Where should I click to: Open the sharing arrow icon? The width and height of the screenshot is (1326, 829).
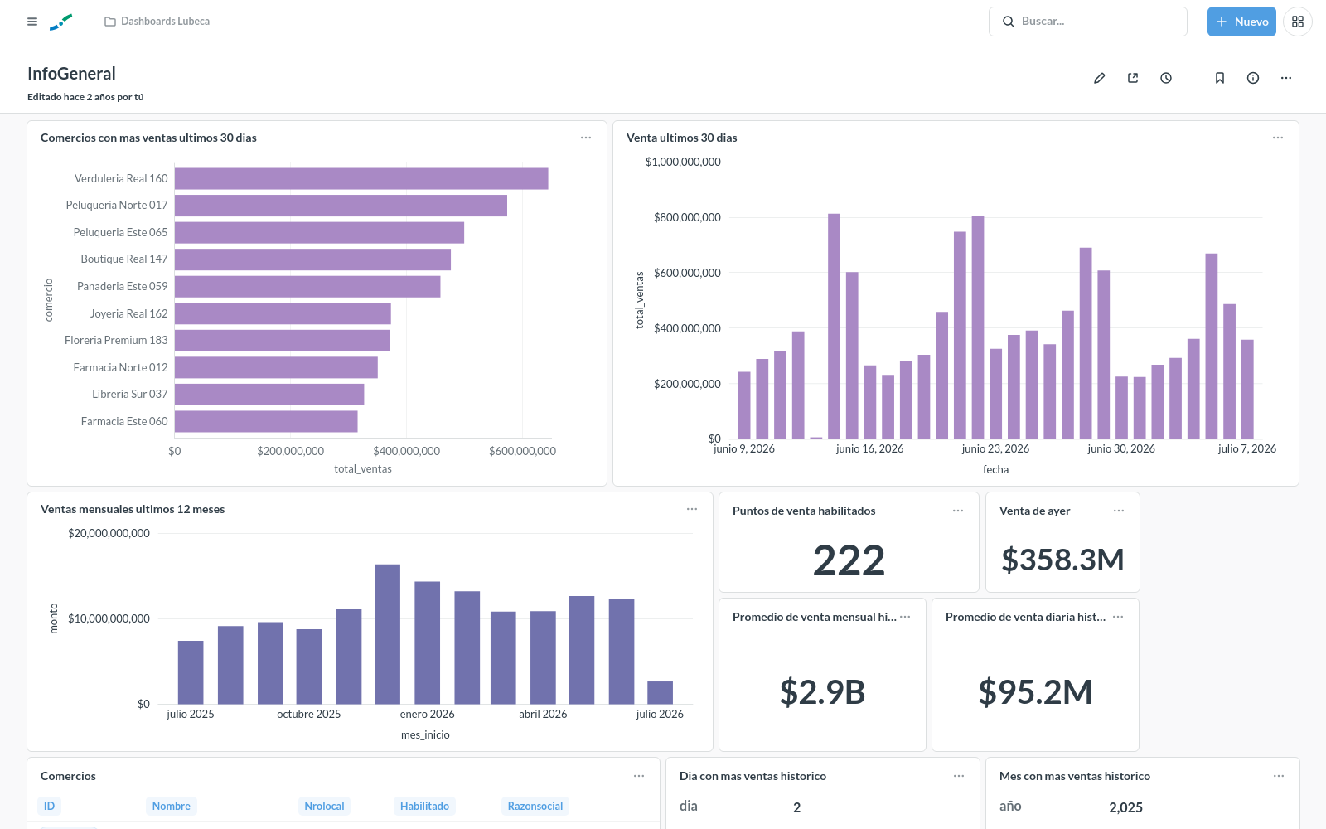pos(1133,78)
